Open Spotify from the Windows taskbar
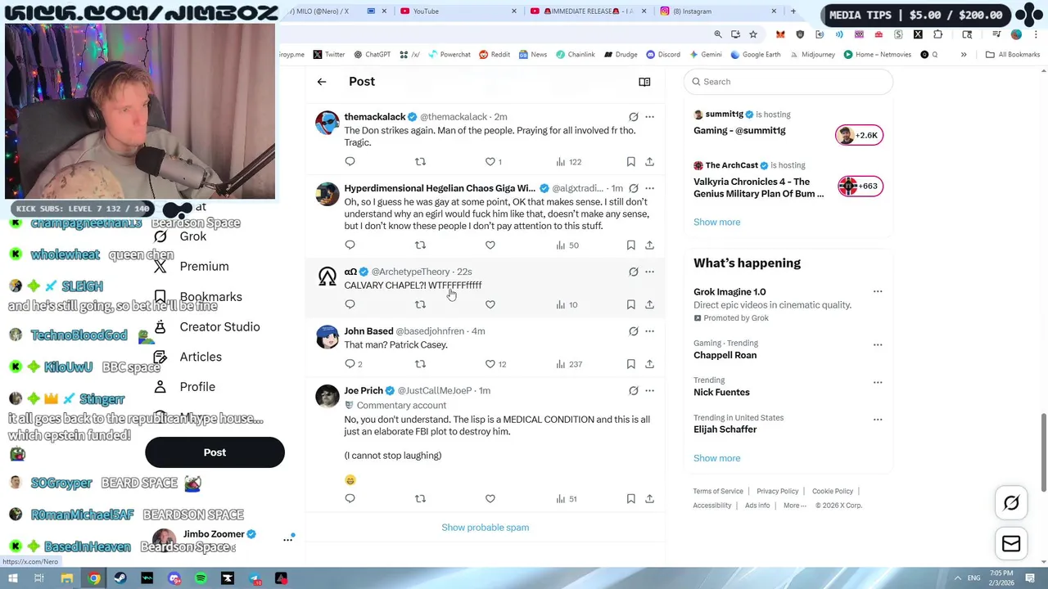The image size is (1048, 589). click(x=201, y=578)
